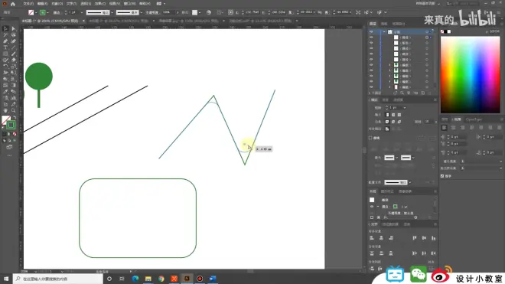Screen dimensions: 505x284
Task: Select the Hand tool
Action: [x=5, y=110]
